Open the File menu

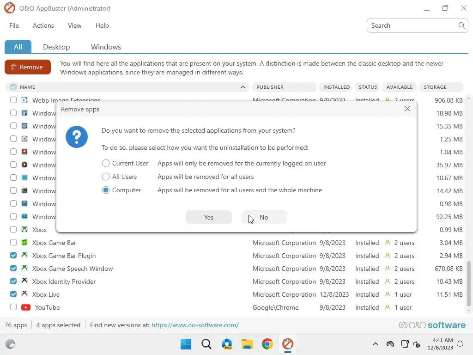[14, 26]
